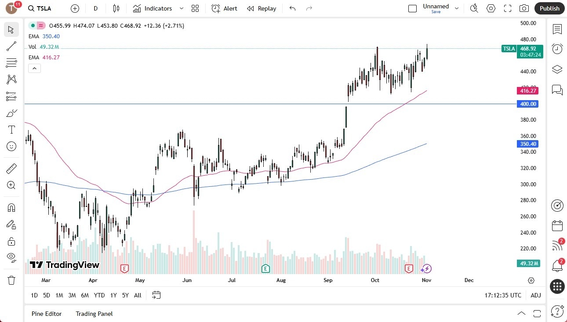Open chart settings with the gear icon
This screenshot has width=567, height=322.
coord(491,8)
